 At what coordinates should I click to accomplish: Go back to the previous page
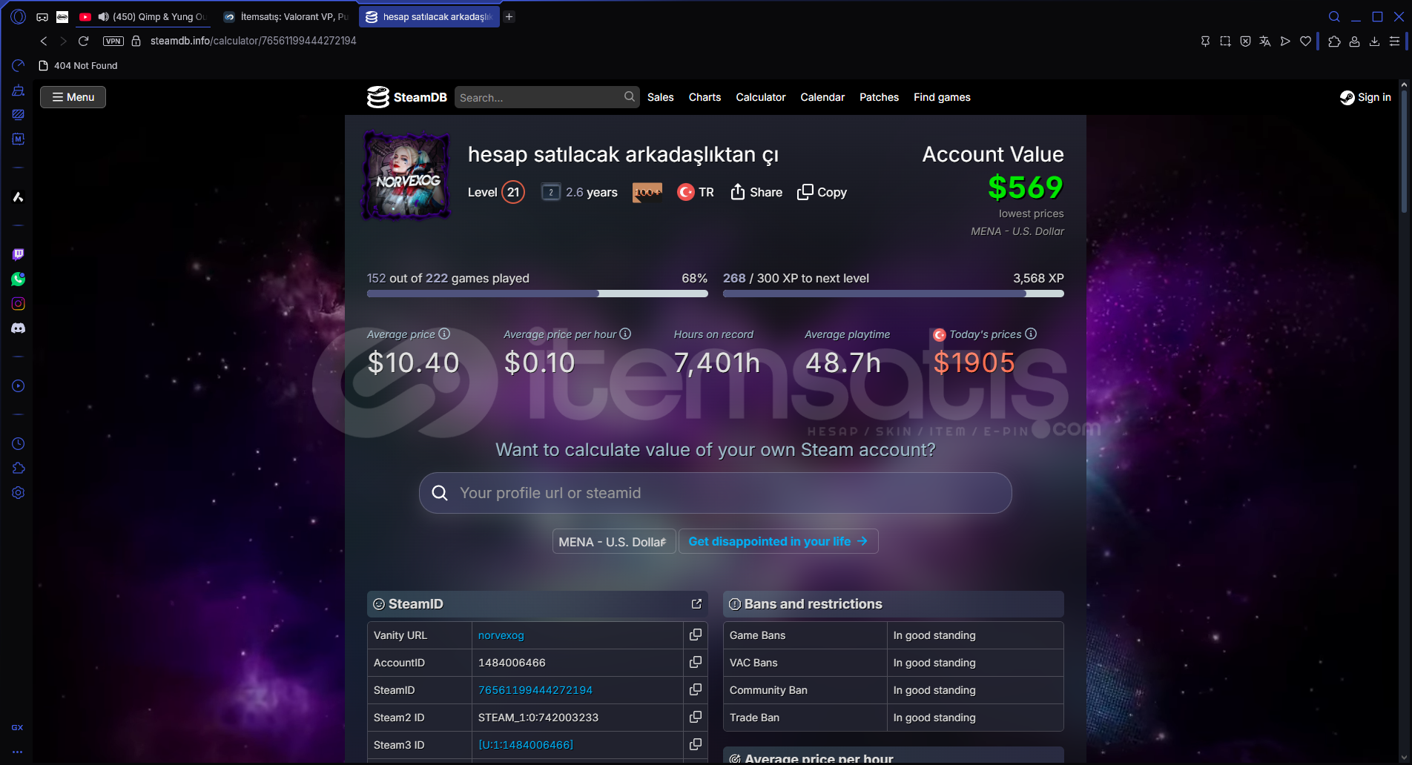click(x=44, y=41)
